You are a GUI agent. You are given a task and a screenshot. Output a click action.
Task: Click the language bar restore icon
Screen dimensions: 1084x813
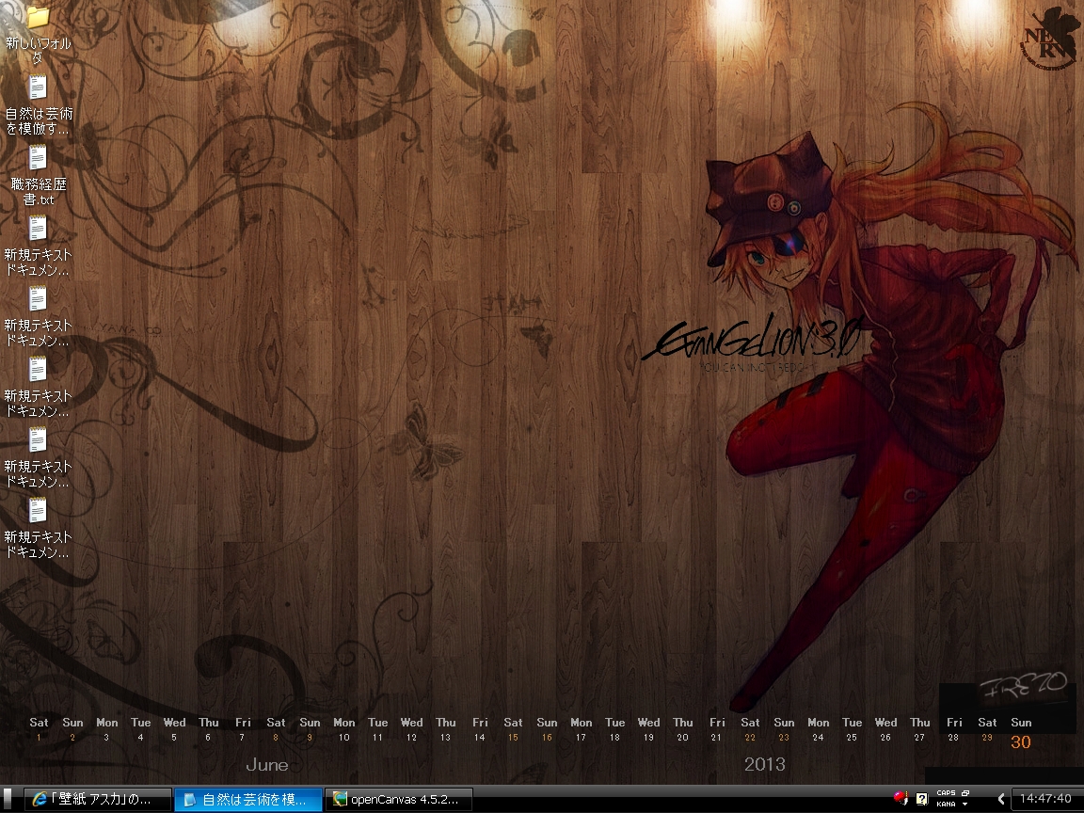pyautogui.click(x=965, y=793)
